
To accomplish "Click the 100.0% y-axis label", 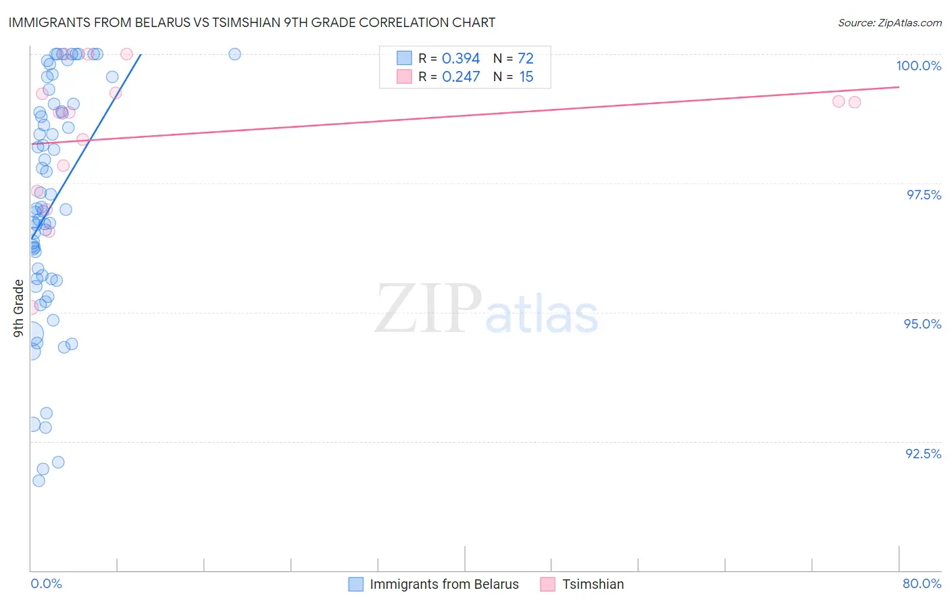I will point(918,66).
